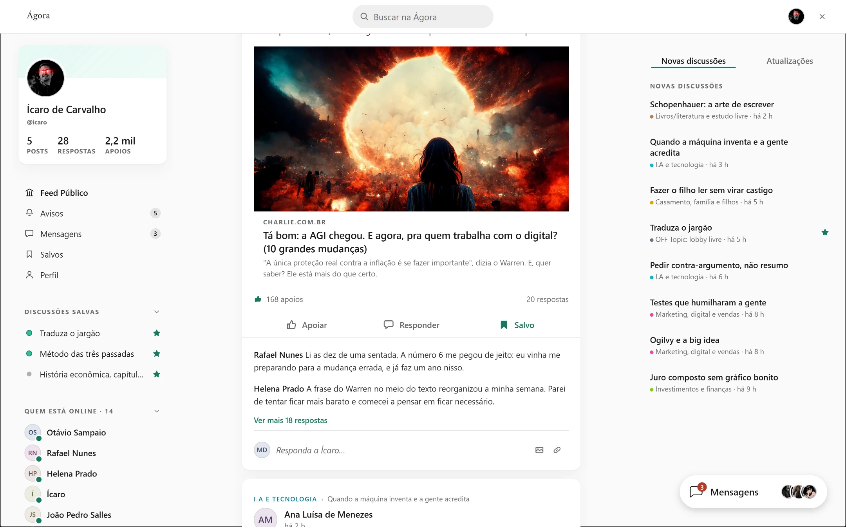Click Ana Luísa de Menezes' AM avatar
Viewport: 846px width, 527px height.
[x=266, y=518]
